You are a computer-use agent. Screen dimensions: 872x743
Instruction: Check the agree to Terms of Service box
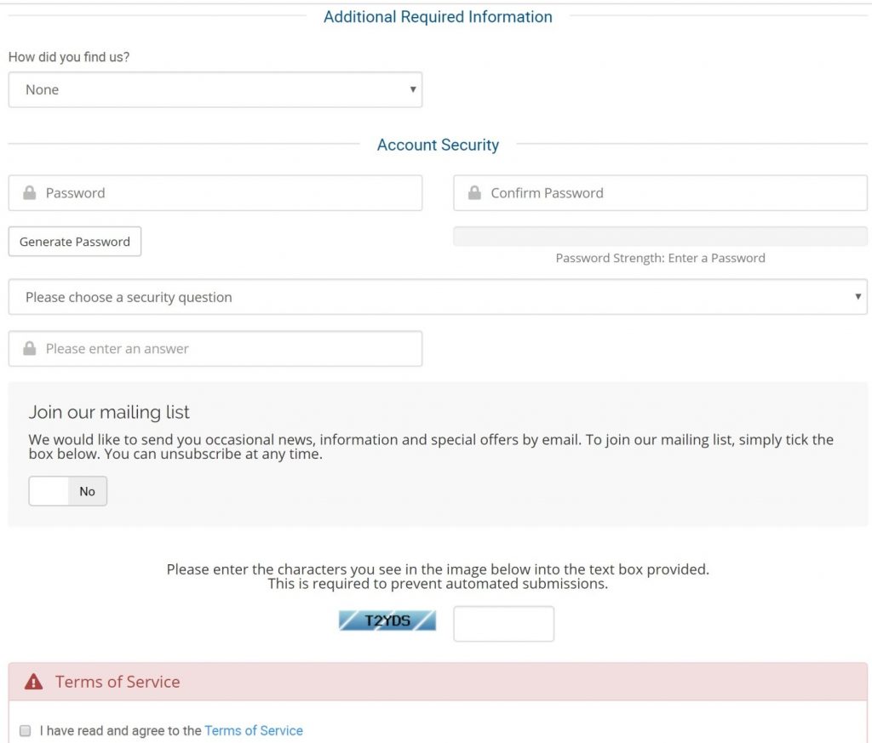tap(25, 730)
